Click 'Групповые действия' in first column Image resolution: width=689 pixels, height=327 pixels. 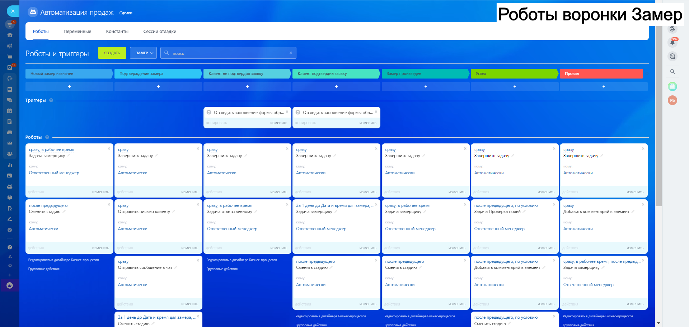coord(44,269)
